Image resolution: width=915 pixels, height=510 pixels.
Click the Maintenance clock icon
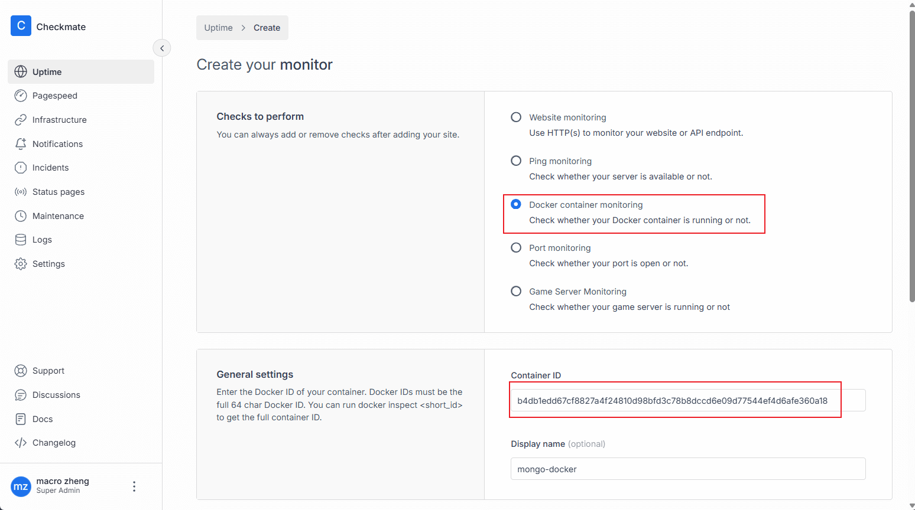point(21,216)
